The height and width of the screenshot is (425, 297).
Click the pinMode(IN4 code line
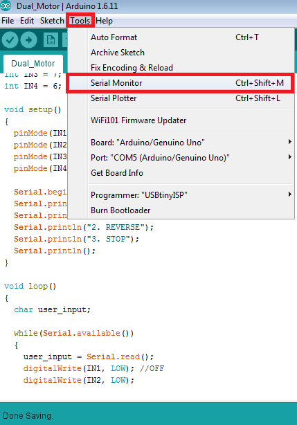tap(40, 168)
